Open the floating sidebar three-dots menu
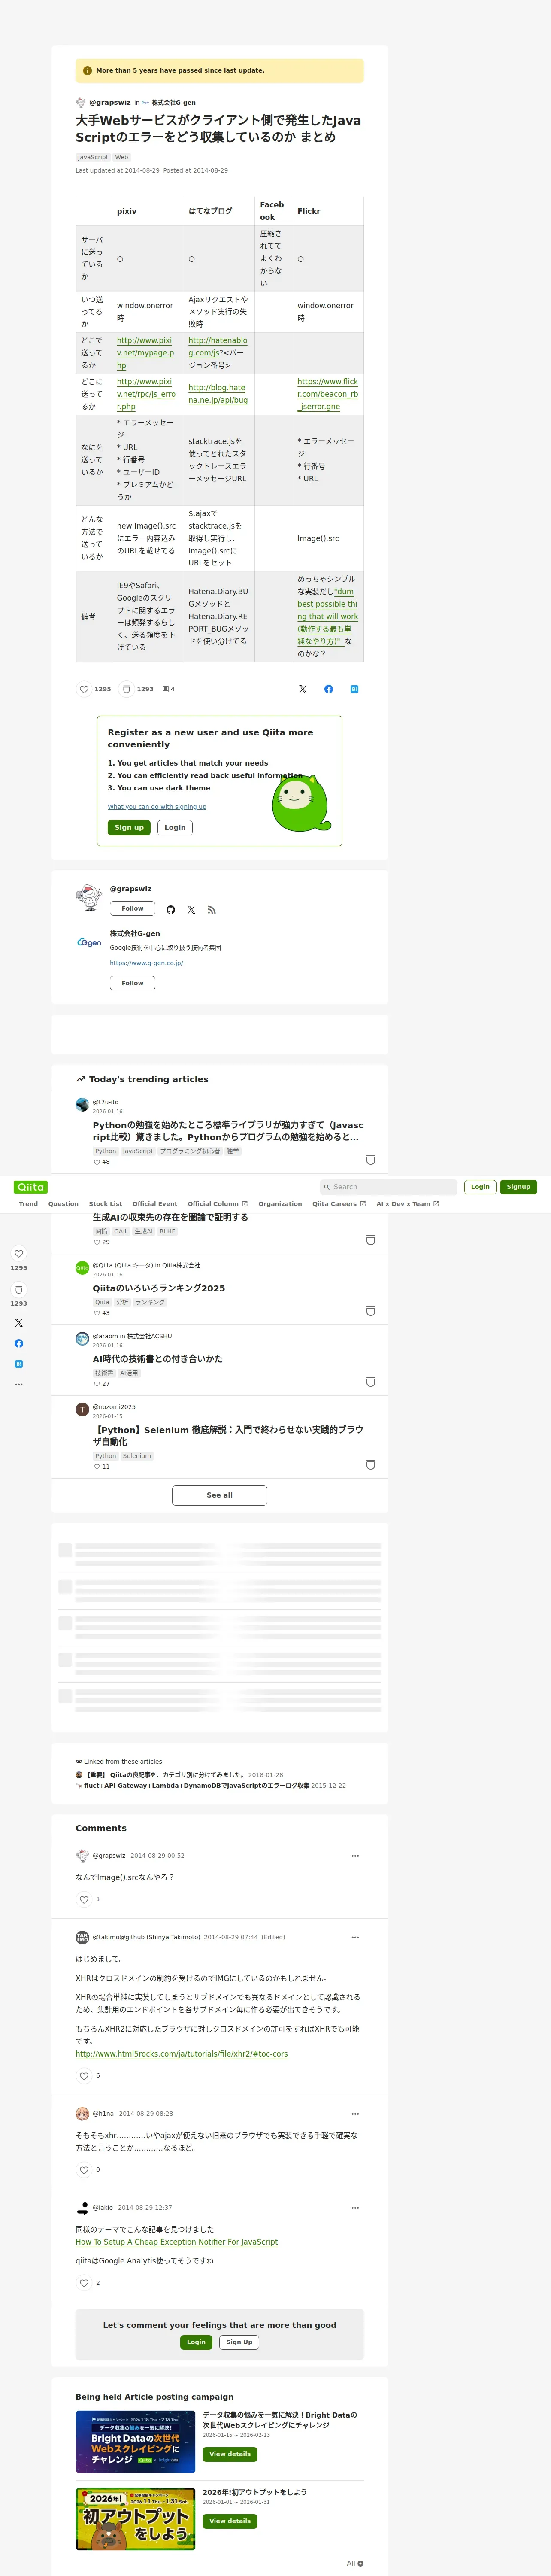 19,1385
